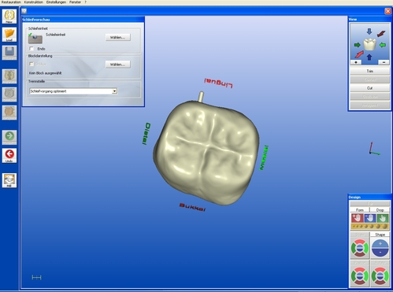Click the bottom-right ring control in Design

point(380,275)
